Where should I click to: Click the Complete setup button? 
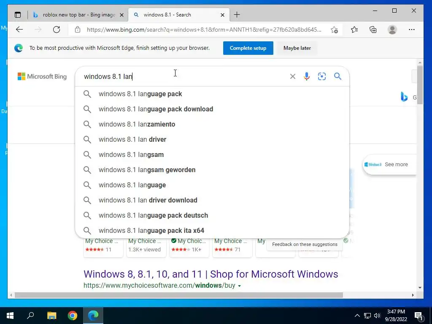click(248, 48)
